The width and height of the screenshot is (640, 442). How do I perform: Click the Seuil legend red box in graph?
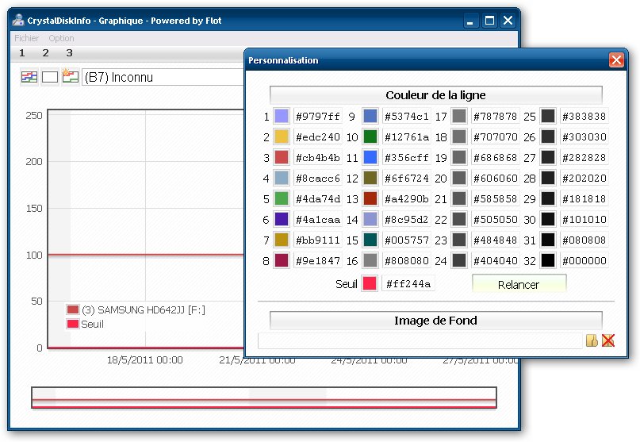[x=73, y=324]
